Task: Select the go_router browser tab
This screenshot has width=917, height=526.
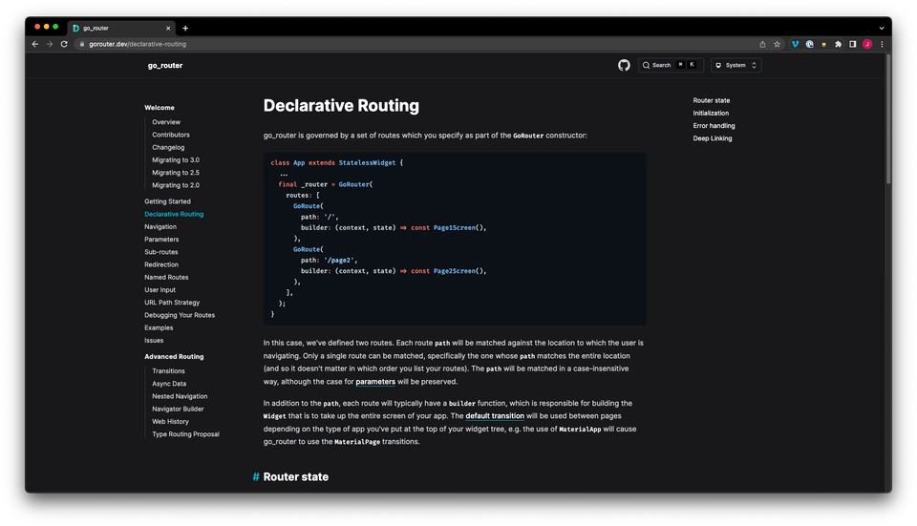Action: click(x=121, y=28)
